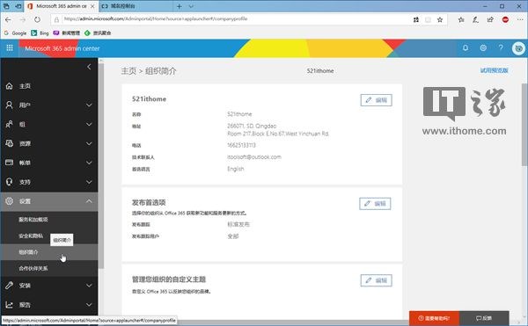Expand the 报告 section chevron
Viewport: 528px width, 326px height.
(x=89, y=305)
